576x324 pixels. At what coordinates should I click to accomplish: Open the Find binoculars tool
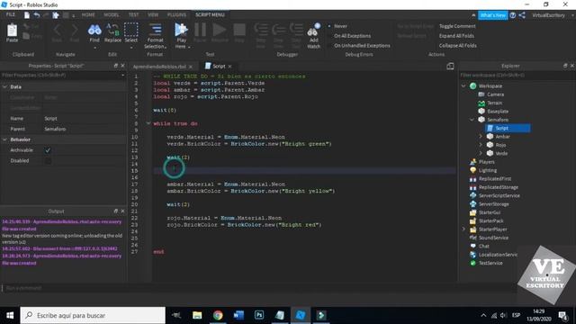coord(94,30)
